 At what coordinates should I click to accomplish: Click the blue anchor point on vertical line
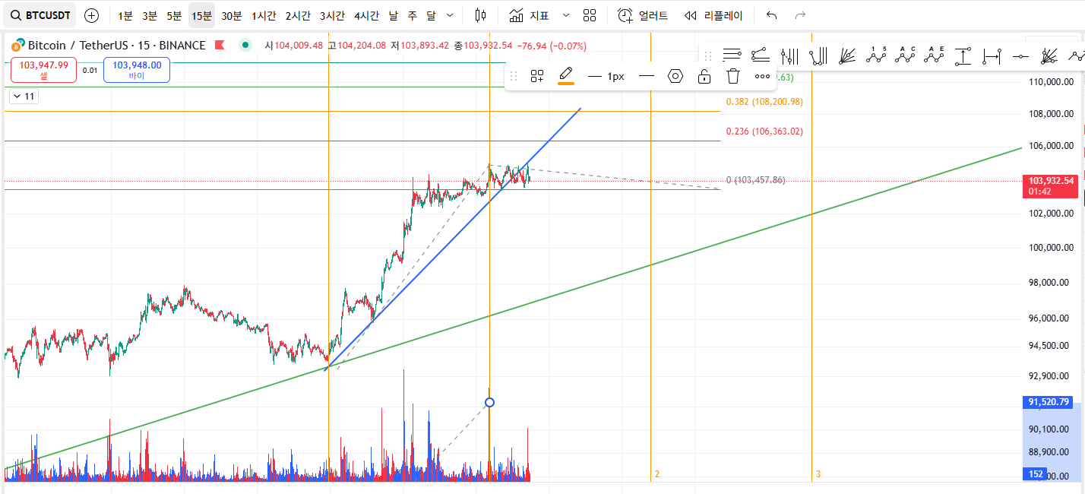point(489,402)
